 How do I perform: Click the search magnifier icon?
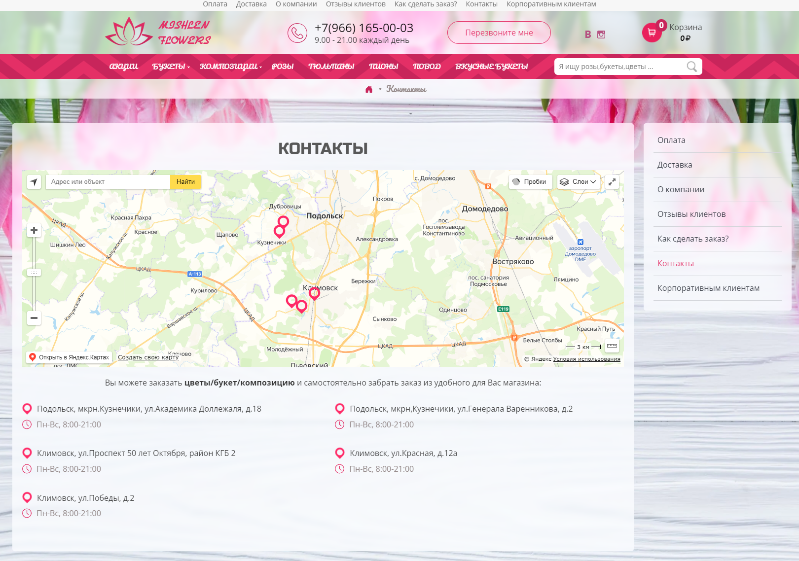[692, 66]
